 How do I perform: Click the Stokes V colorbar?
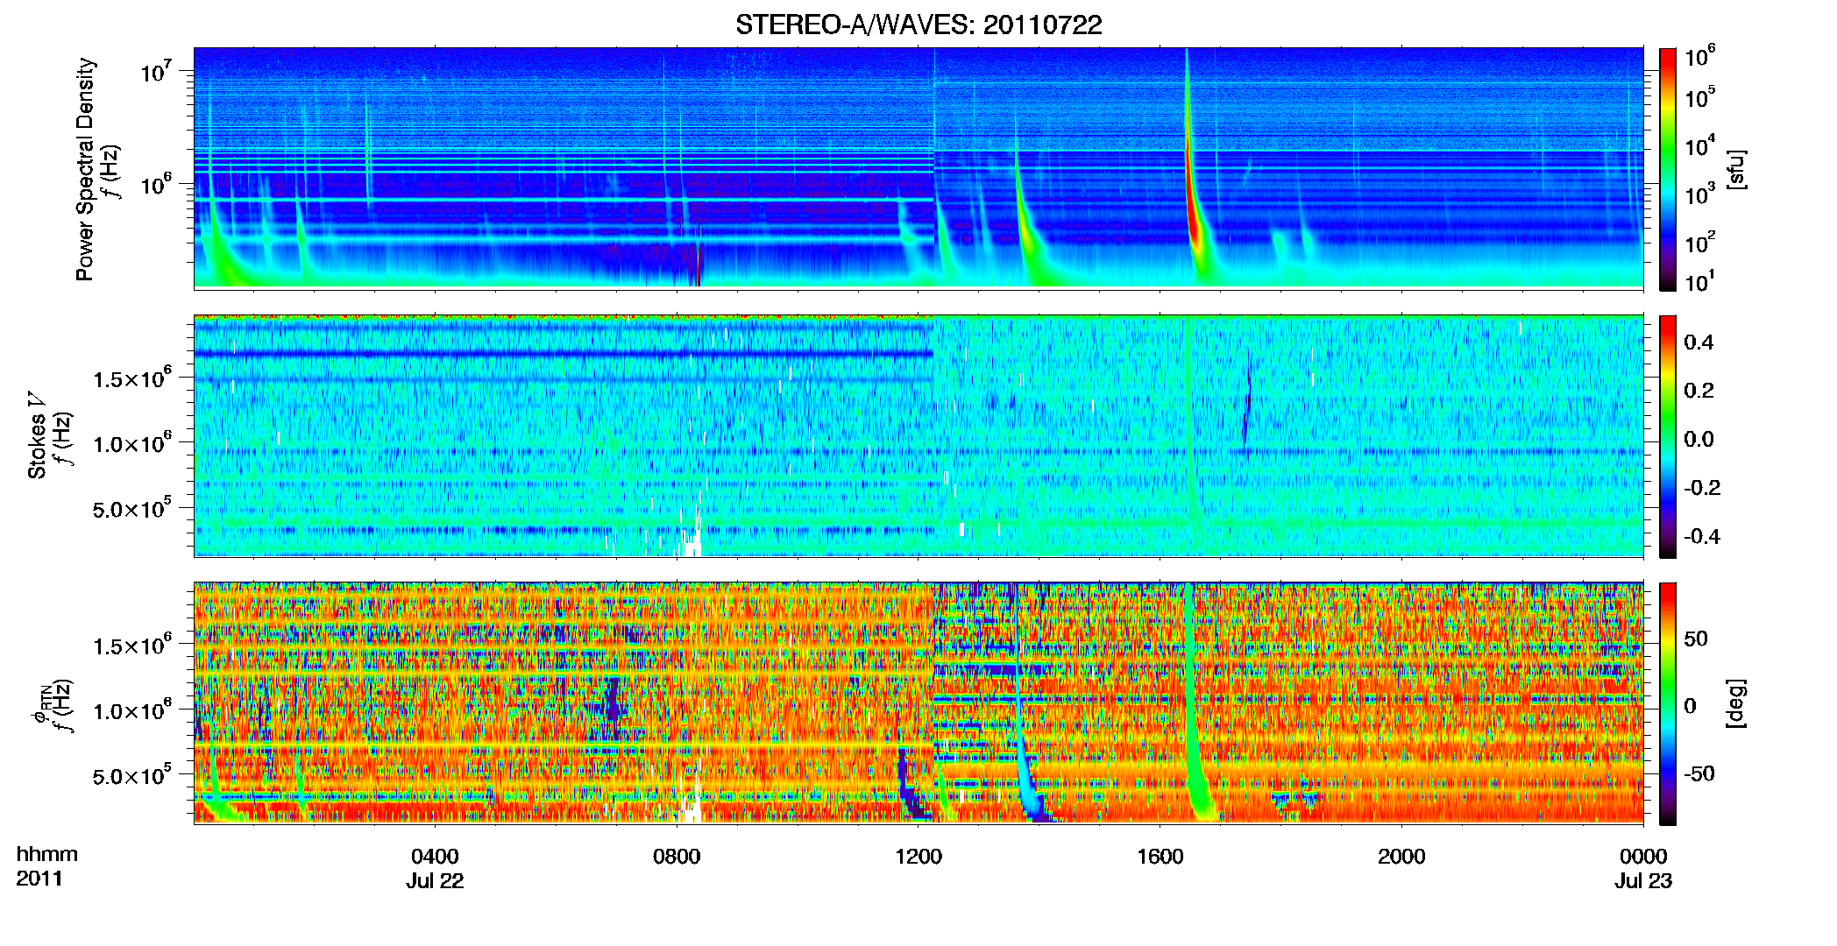point(1668,436)
